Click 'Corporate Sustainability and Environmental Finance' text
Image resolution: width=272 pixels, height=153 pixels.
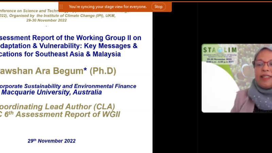(x=68, y=86)
